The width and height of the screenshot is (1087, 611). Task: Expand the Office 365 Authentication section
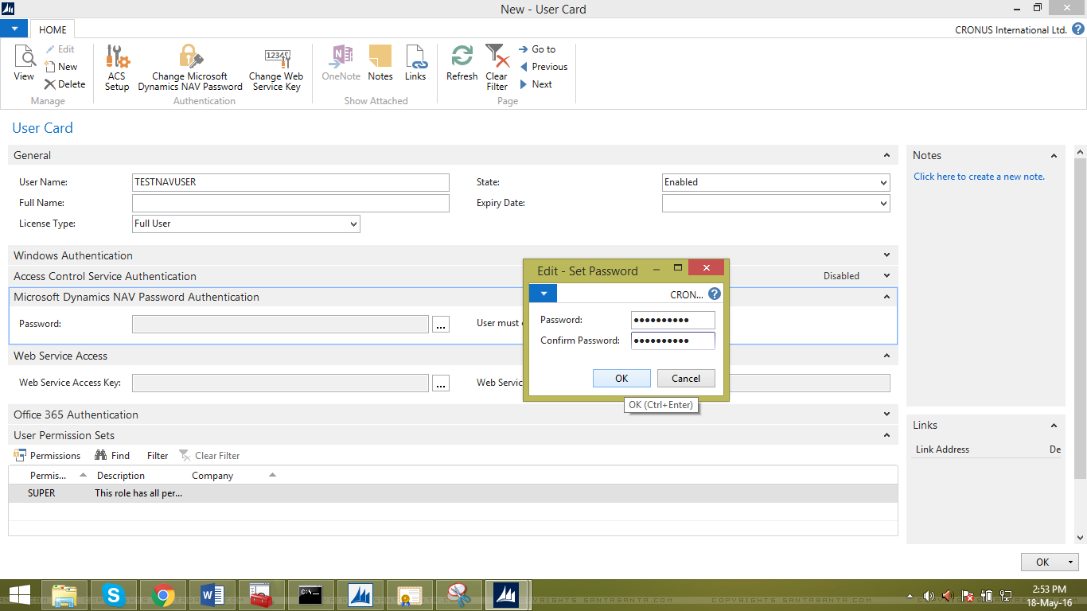[886, 414]
